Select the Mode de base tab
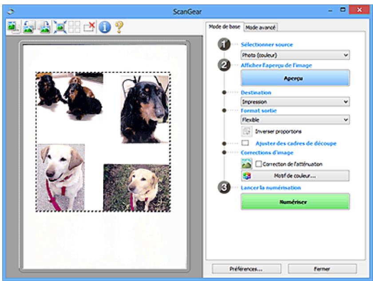The height and width of the screenshot is (281, 373). click(x=225, y=27)
